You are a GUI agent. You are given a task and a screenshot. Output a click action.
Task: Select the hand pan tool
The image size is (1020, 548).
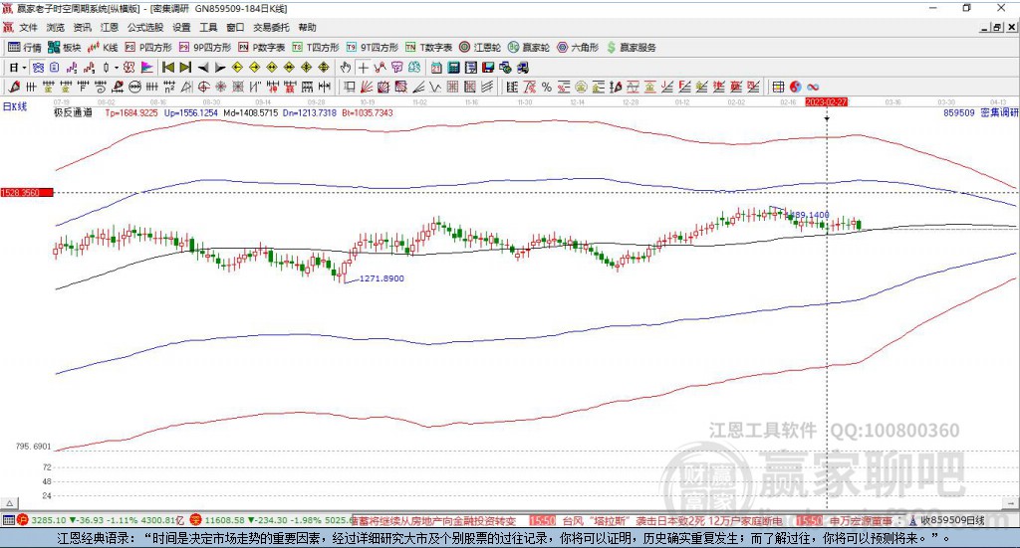(346, 67)
